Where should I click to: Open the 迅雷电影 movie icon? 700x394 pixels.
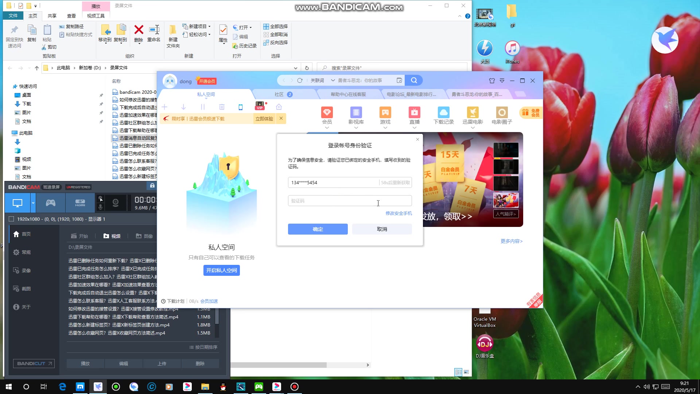click(473, 112)
